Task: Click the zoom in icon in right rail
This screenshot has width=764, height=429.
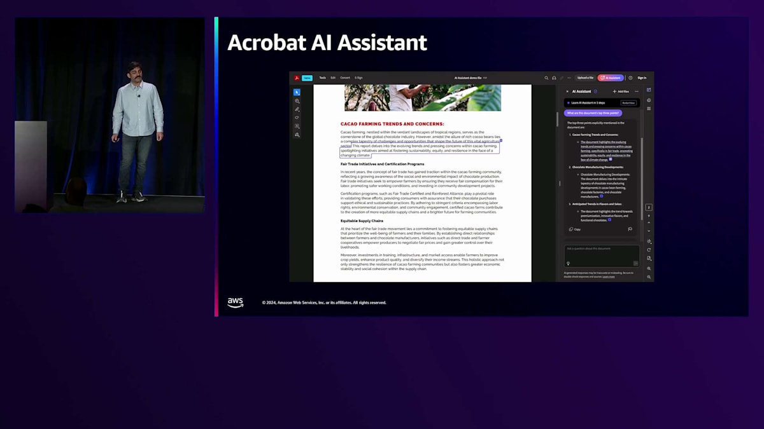Action: (x=649, y=269)
